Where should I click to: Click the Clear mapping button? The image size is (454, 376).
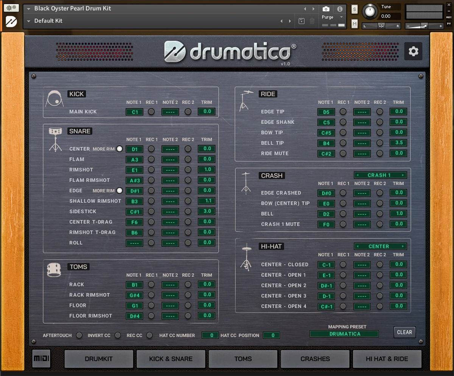(404, 332)
